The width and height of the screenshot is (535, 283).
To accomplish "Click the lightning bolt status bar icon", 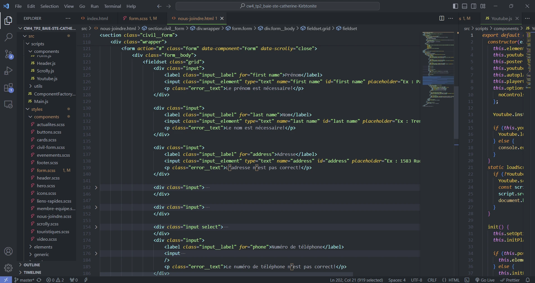I will tap(86, 280).
